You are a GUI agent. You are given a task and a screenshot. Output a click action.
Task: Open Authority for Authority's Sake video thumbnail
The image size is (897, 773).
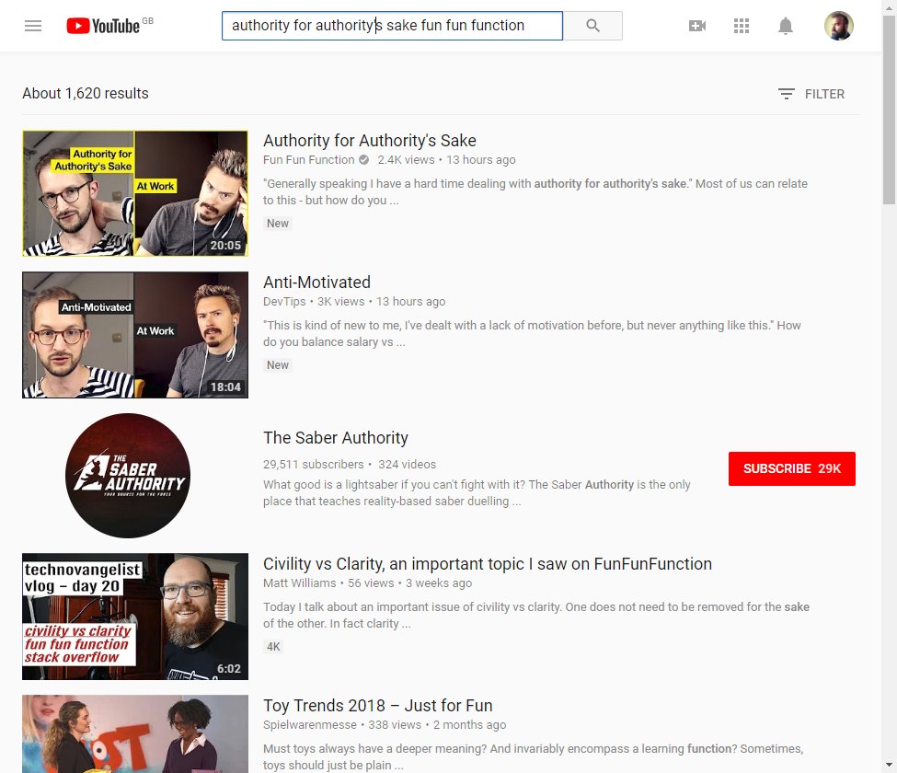point(135,193)
